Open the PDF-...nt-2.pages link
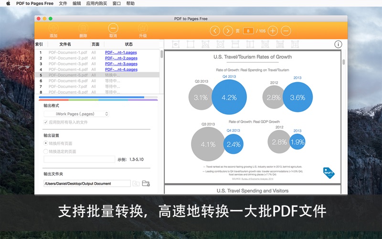This screenshot has width=382, height=239. 121,58
